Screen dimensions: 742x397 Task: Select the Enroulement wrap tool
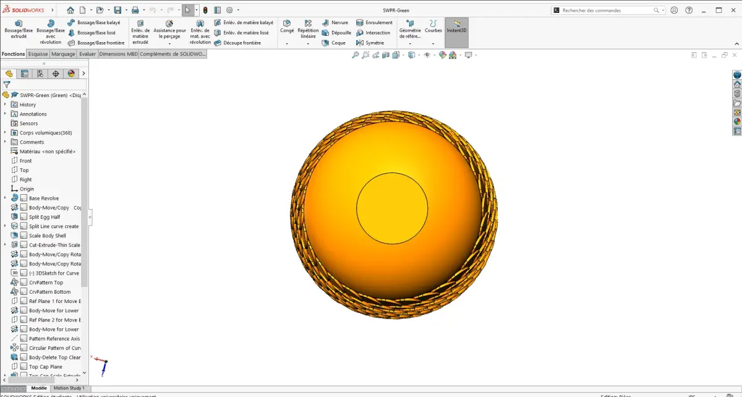point(374,22)
